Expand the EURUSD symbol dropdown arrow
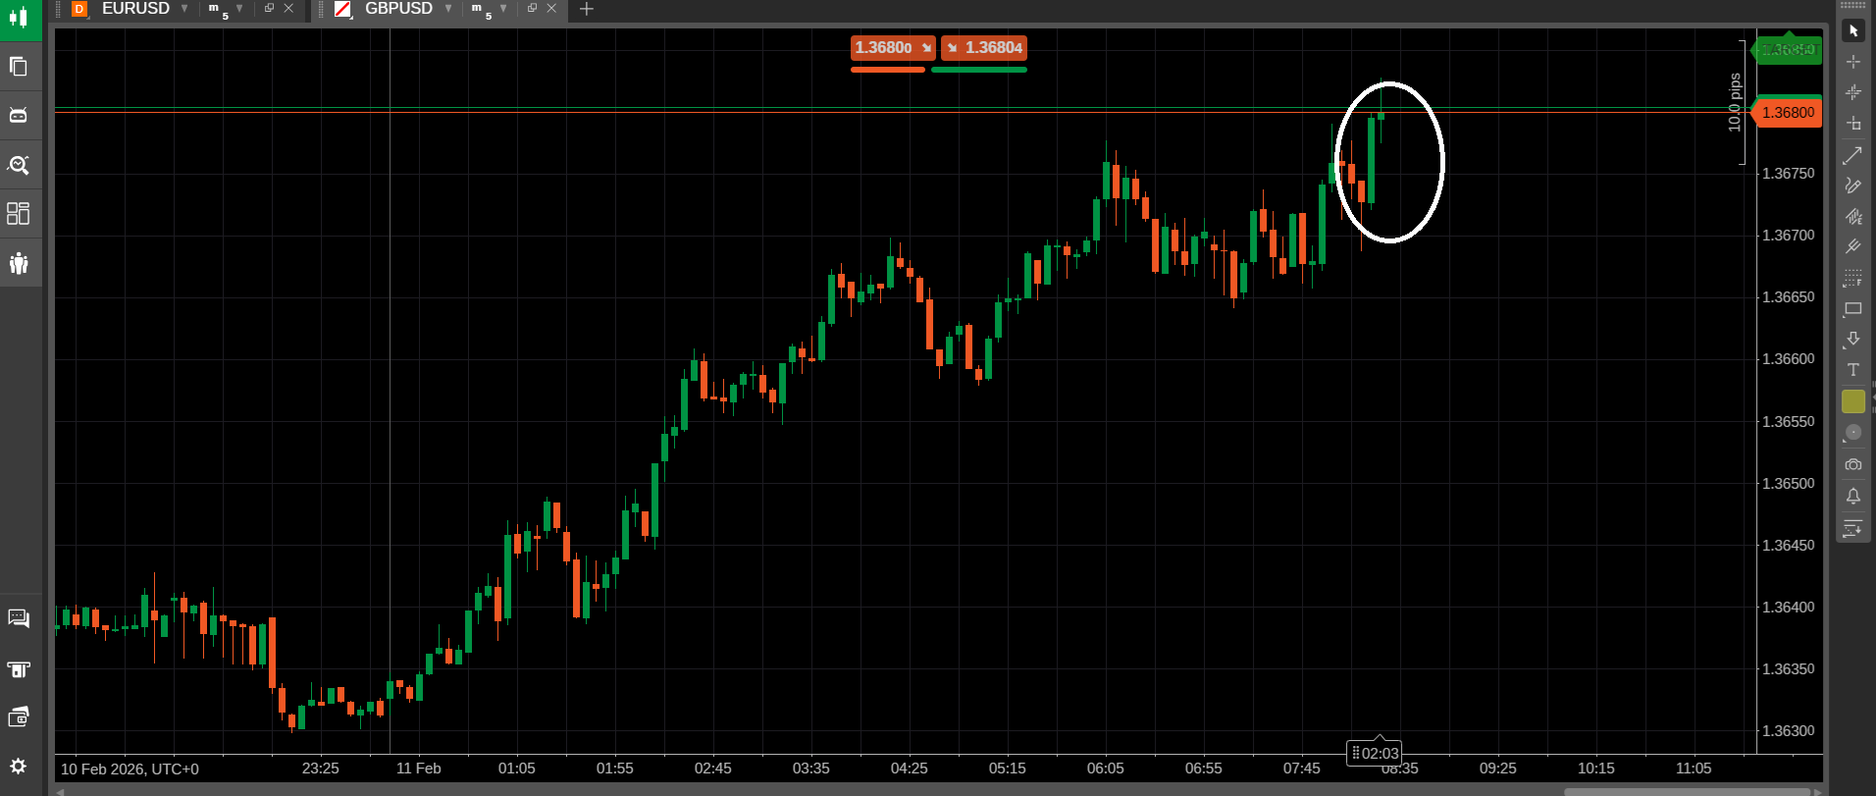Viewport: 1876px width, 796px height. tap(184, 9)
